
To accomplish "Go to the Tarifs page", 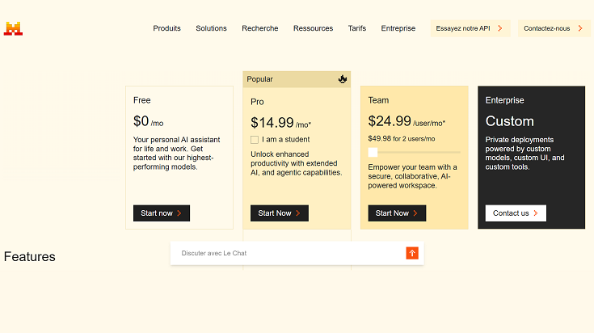I will click(357, 28).
